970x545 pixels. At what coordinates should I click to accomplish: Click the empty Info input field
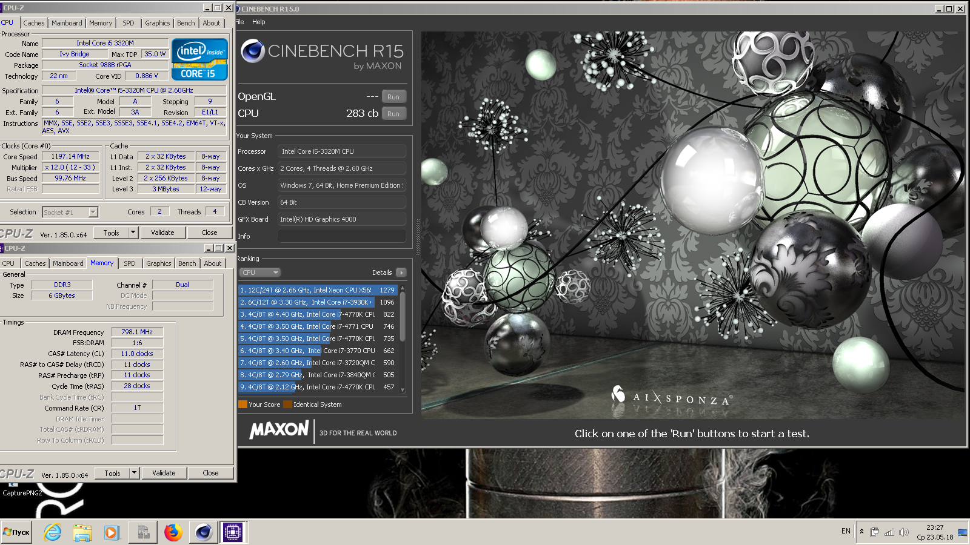pos(342,236)
